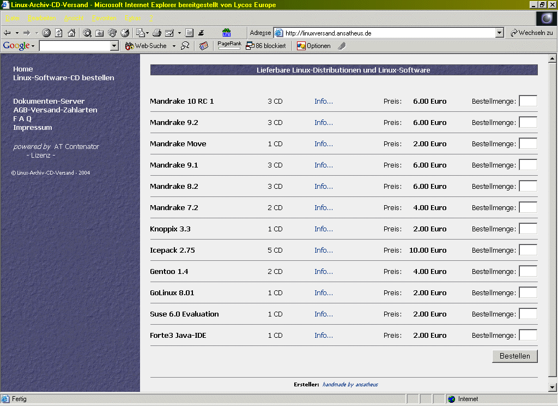The width and height of the screenshot is (558, 406).
Task: Click the page icon in address bar
Action: [279, 33]
